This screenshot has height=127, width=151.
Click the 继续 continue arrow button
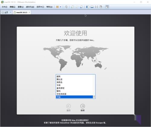point(82,106)
